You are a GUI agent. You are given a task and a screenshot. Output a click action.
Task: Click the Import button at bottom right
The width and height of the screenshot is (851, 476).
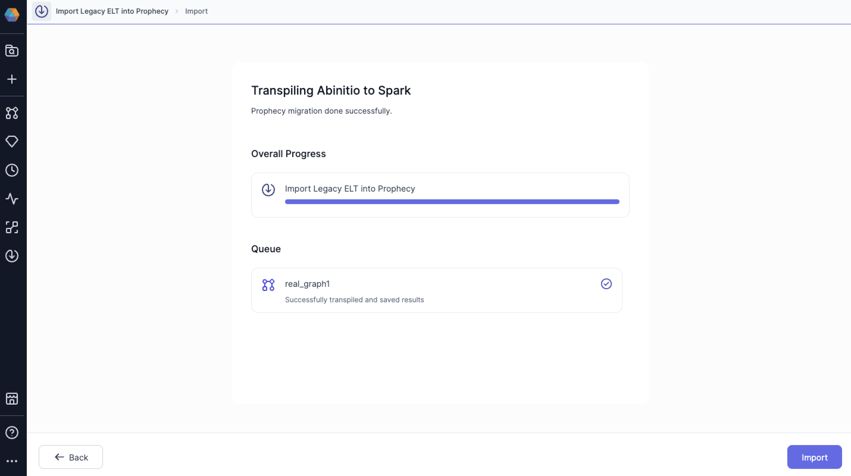tap(814, 457)
